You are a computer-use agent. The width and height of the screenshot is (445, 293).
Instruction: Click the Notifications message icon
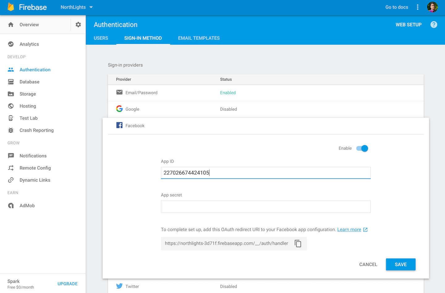click(x=11, y=156)
